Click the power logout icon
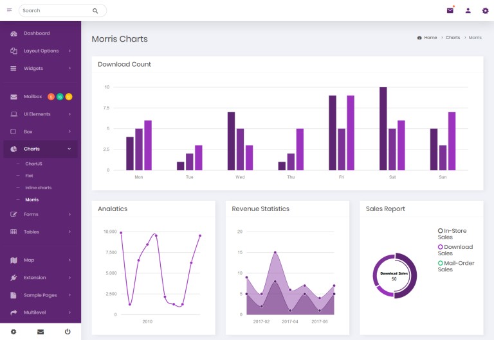This screenshot has width=494, height=340. 68,332
